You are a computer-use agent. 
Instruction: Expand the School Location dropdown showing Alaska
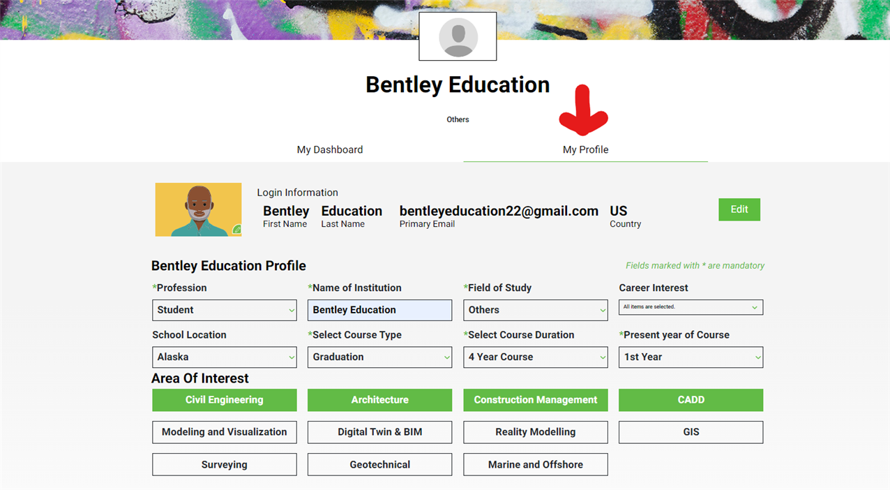[x=225, y=357]
